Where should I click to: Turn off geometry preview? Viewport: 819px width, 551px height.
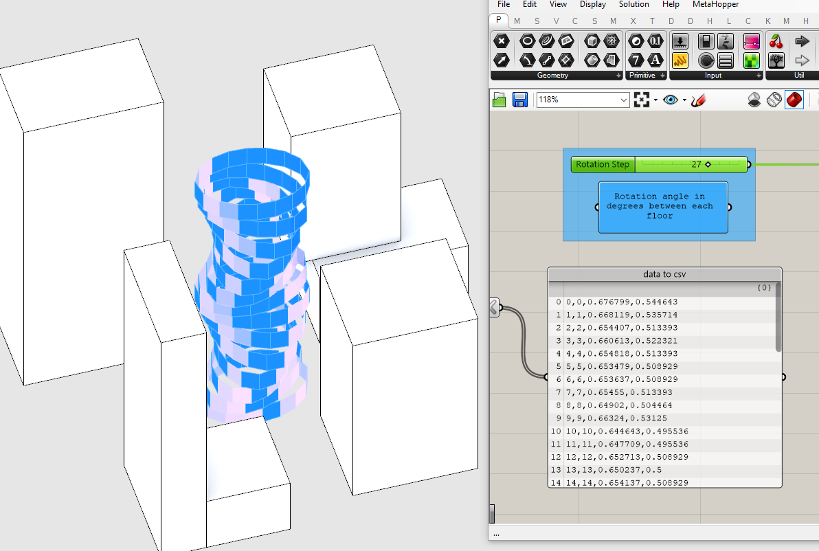(x=754, y=100)
